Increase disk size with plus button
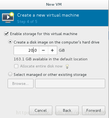The width and height of the screenshot is (109, 118). pos(52,50)
